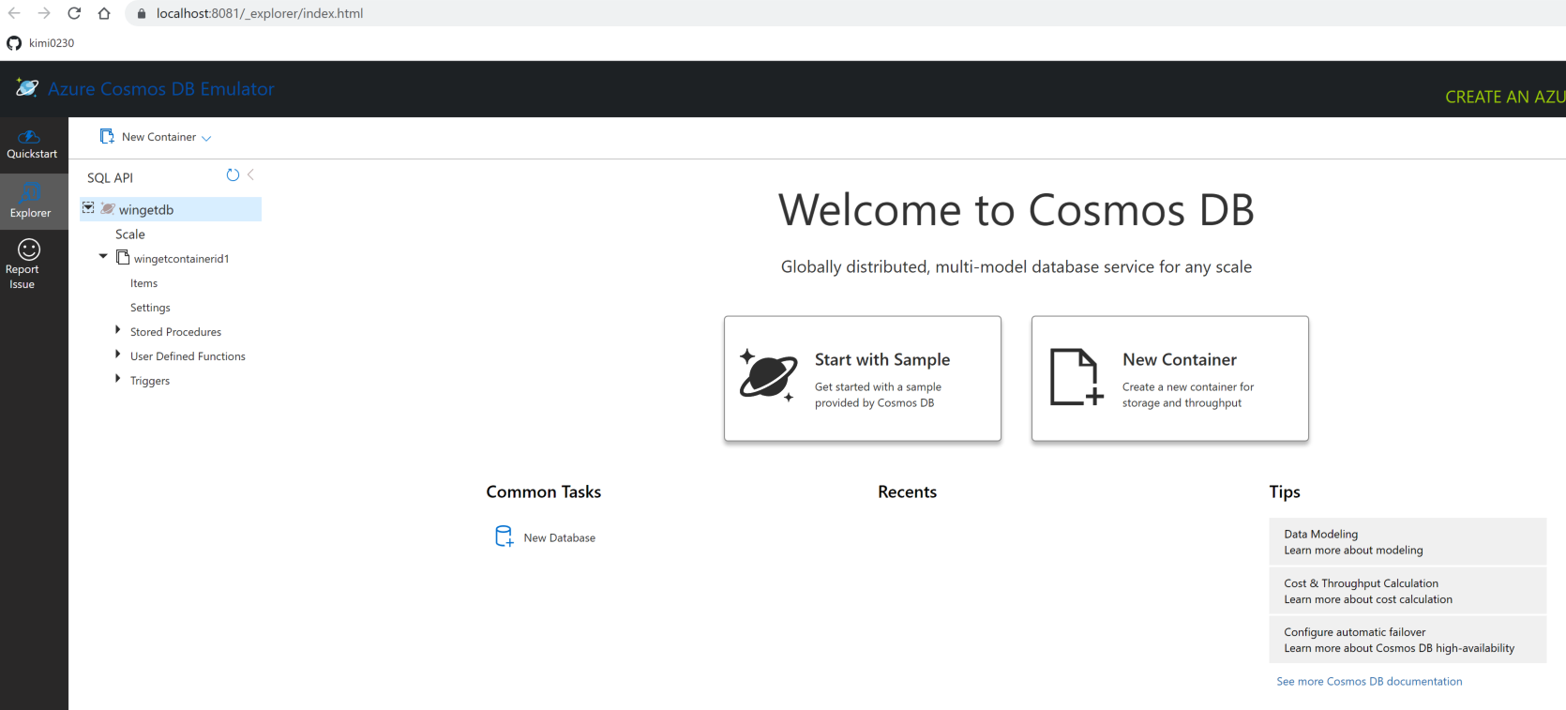
Task: Select the Stored Procedures node
Action: [175, 332]
